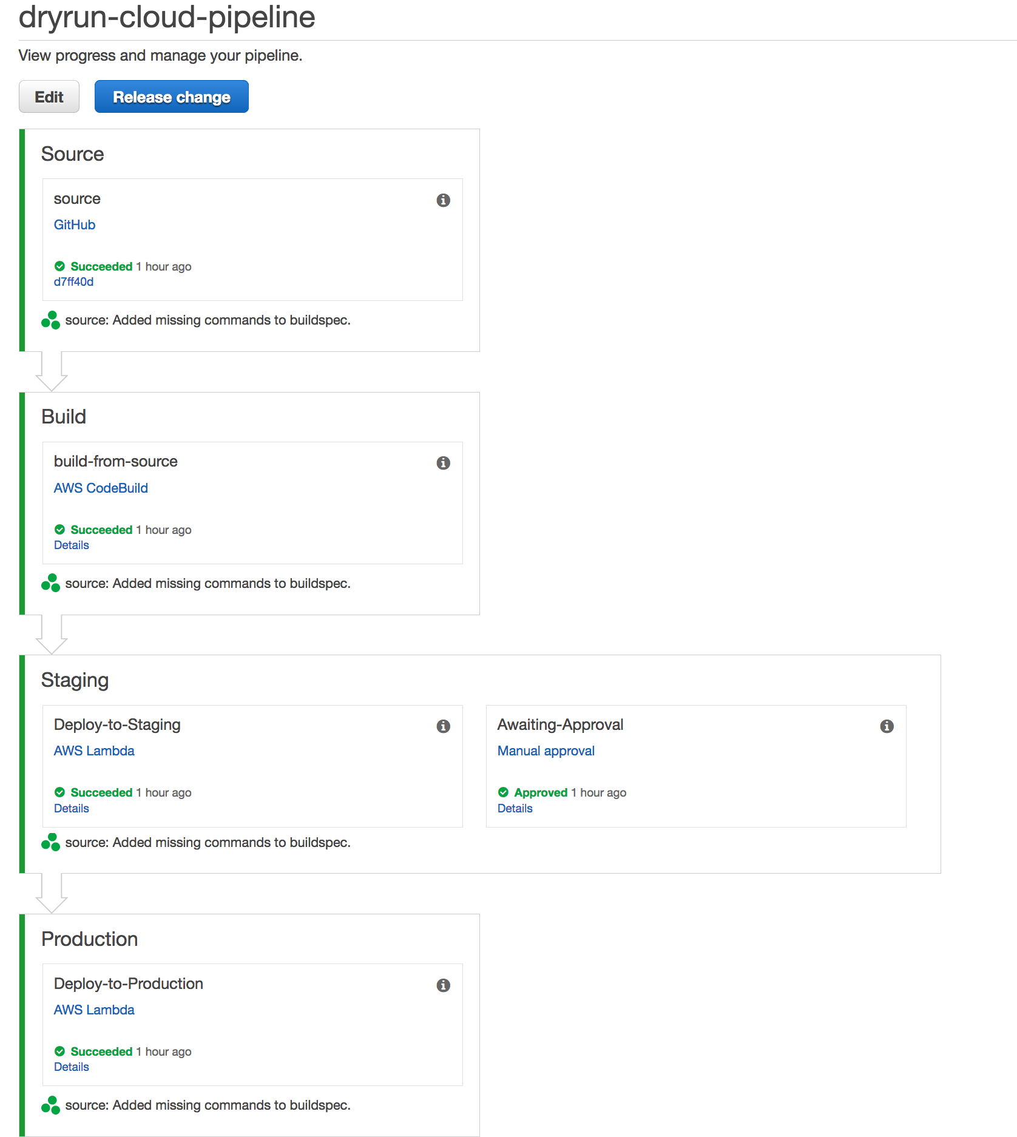The image size is (1017, 1137).
Task: Open info icon for source action
Action: point(444,200)
